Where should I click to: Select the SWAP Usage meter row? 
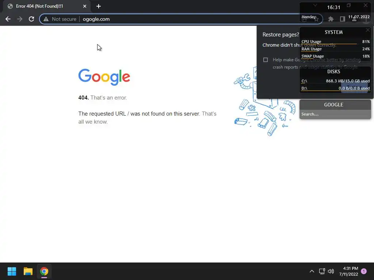coord(335,56)
